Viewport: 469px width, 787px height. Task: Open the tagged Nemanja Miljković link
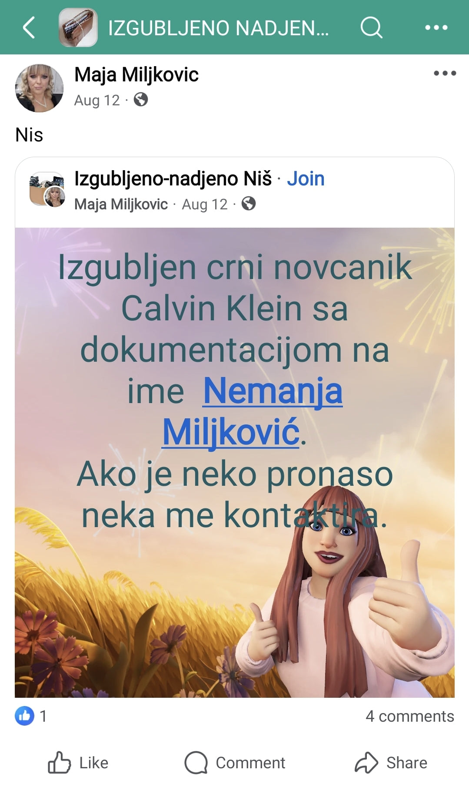coord(252,411)
